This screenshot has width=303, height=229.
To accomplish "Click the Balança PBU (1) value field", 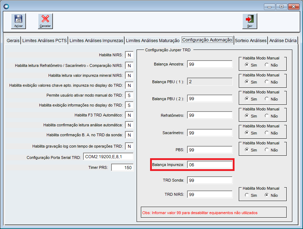I will coord(210,81).
